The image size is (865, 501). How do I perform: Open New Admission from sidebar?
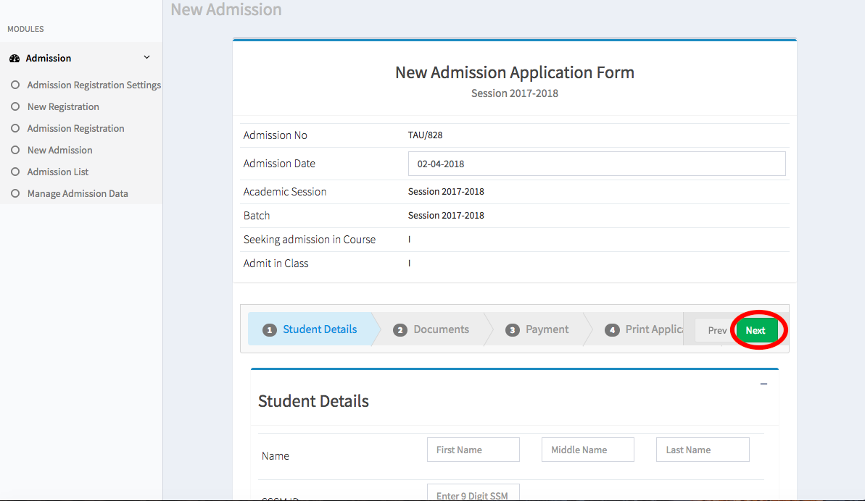[x=59, y=151]
